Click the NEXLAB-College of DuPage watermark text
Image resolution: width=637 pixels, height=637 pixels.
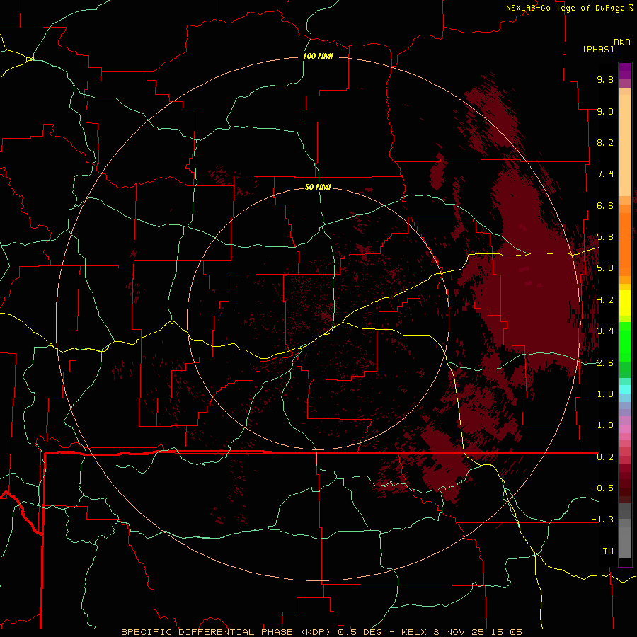pyautogui.click(x=569, y=8)
